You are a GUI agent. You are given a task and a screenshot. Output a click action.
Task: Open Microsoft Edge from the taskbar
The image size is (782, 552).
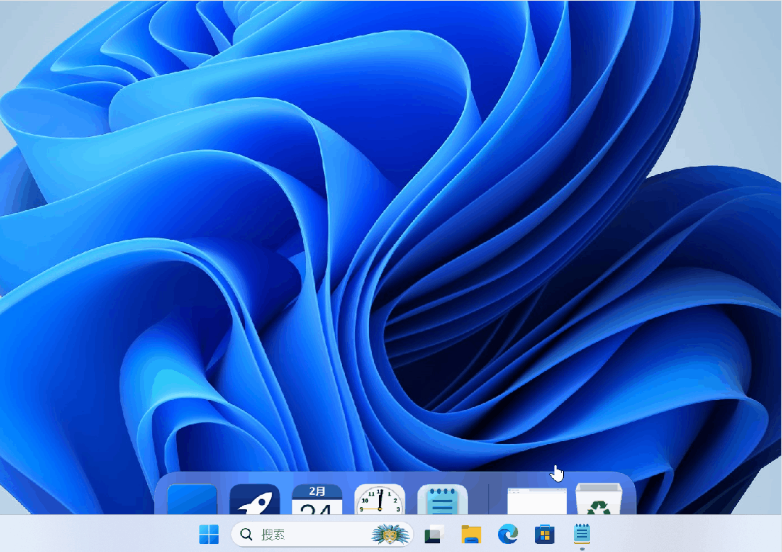tap(508, 535)
